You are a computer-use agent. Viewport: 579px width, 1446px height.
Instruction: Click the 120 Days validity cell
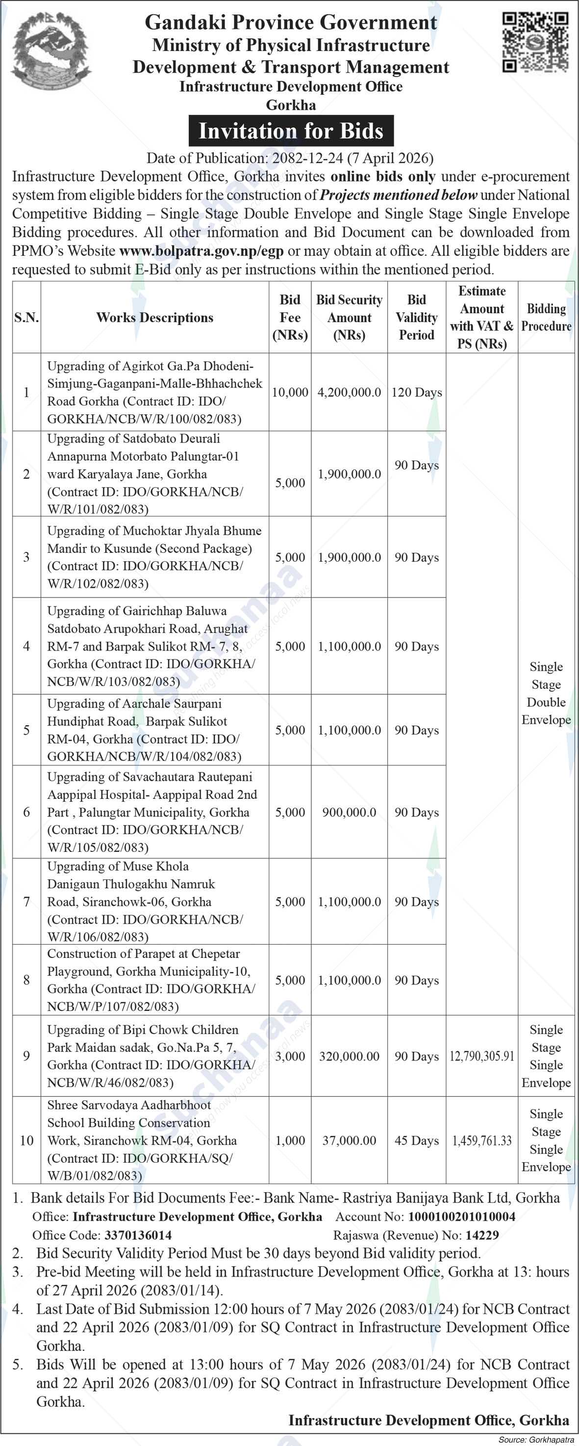(x=416, y=392)
